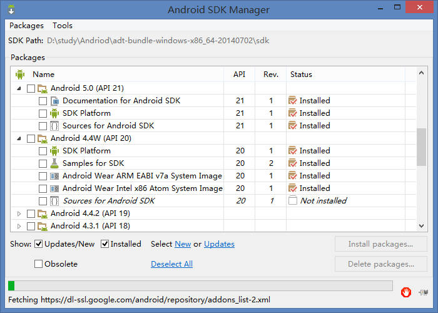The image size is (438, 313).
Task: Check the Android Wear Intel x86 Atom checkbox
Action: coord(43,188)
